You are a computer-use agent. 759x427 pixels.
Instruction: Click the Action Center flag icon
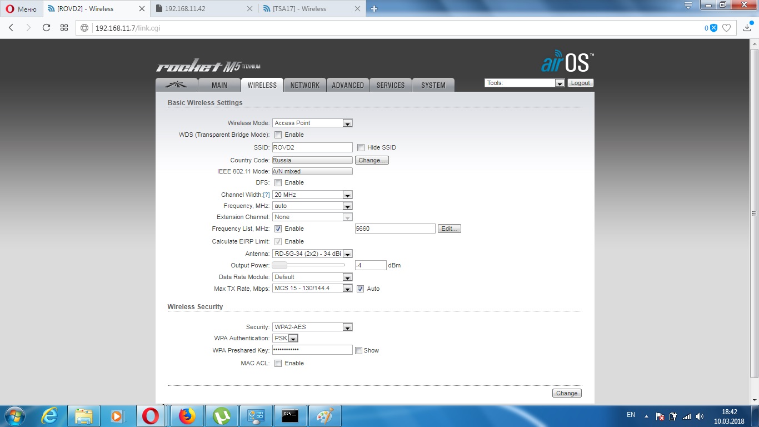[x=660, y=416]
